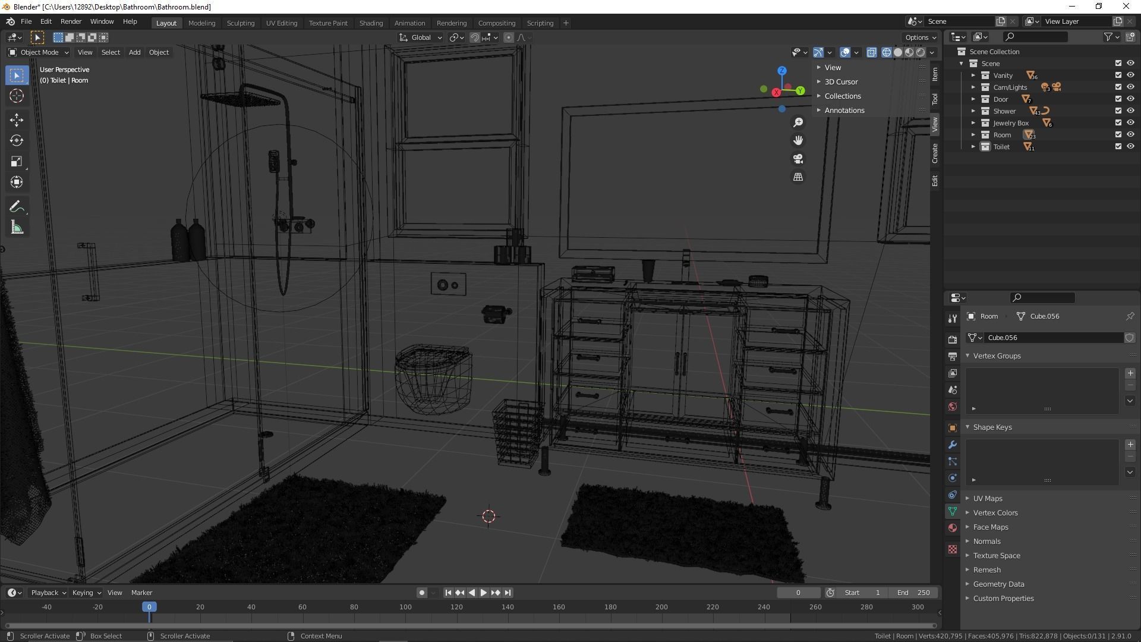The width and height of the screenshot is (1141, 642).
Task: Toggle X-Ray display button
Action: [871, 52]
